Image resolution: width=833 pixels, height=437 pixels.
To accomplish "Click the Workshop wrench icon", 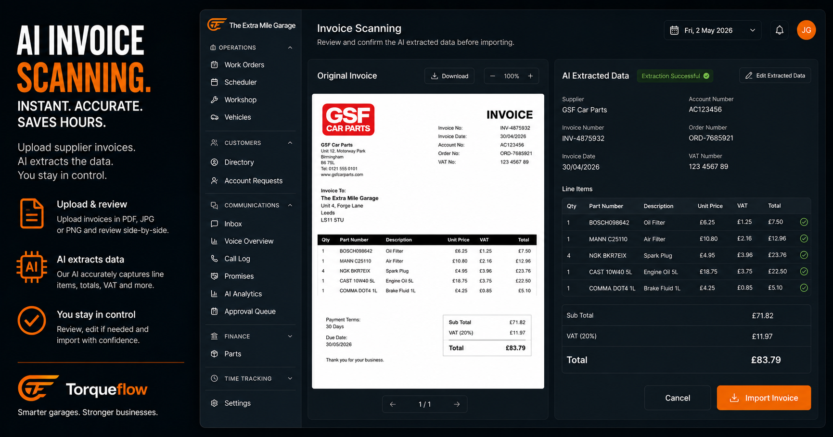I will [214, 100].
